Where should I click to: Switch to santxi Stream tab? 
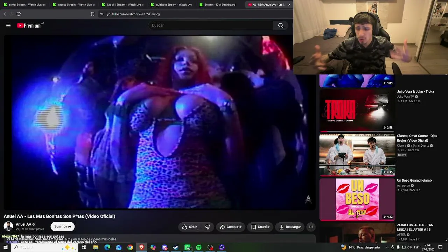pos(24,5)
